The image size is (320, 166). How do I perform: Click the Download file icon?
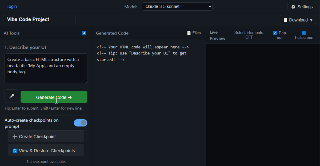pyautogui.click(x=285, y=20)
